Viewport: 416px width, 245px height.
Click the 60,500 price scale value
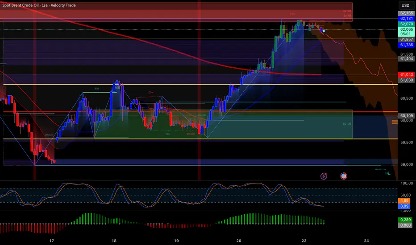coord(407,98)
